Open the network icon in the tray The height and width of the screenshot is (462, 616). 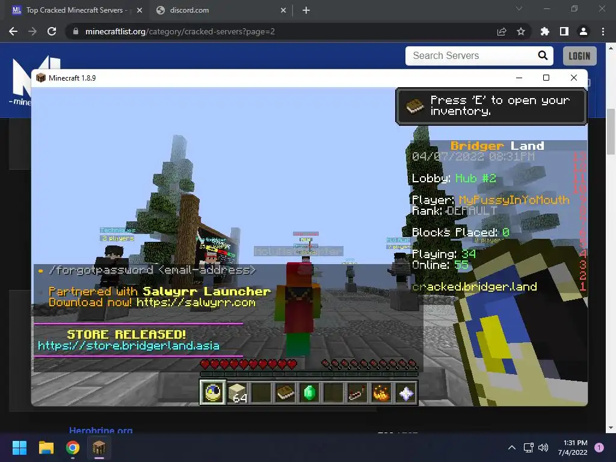tap(528, 448)
